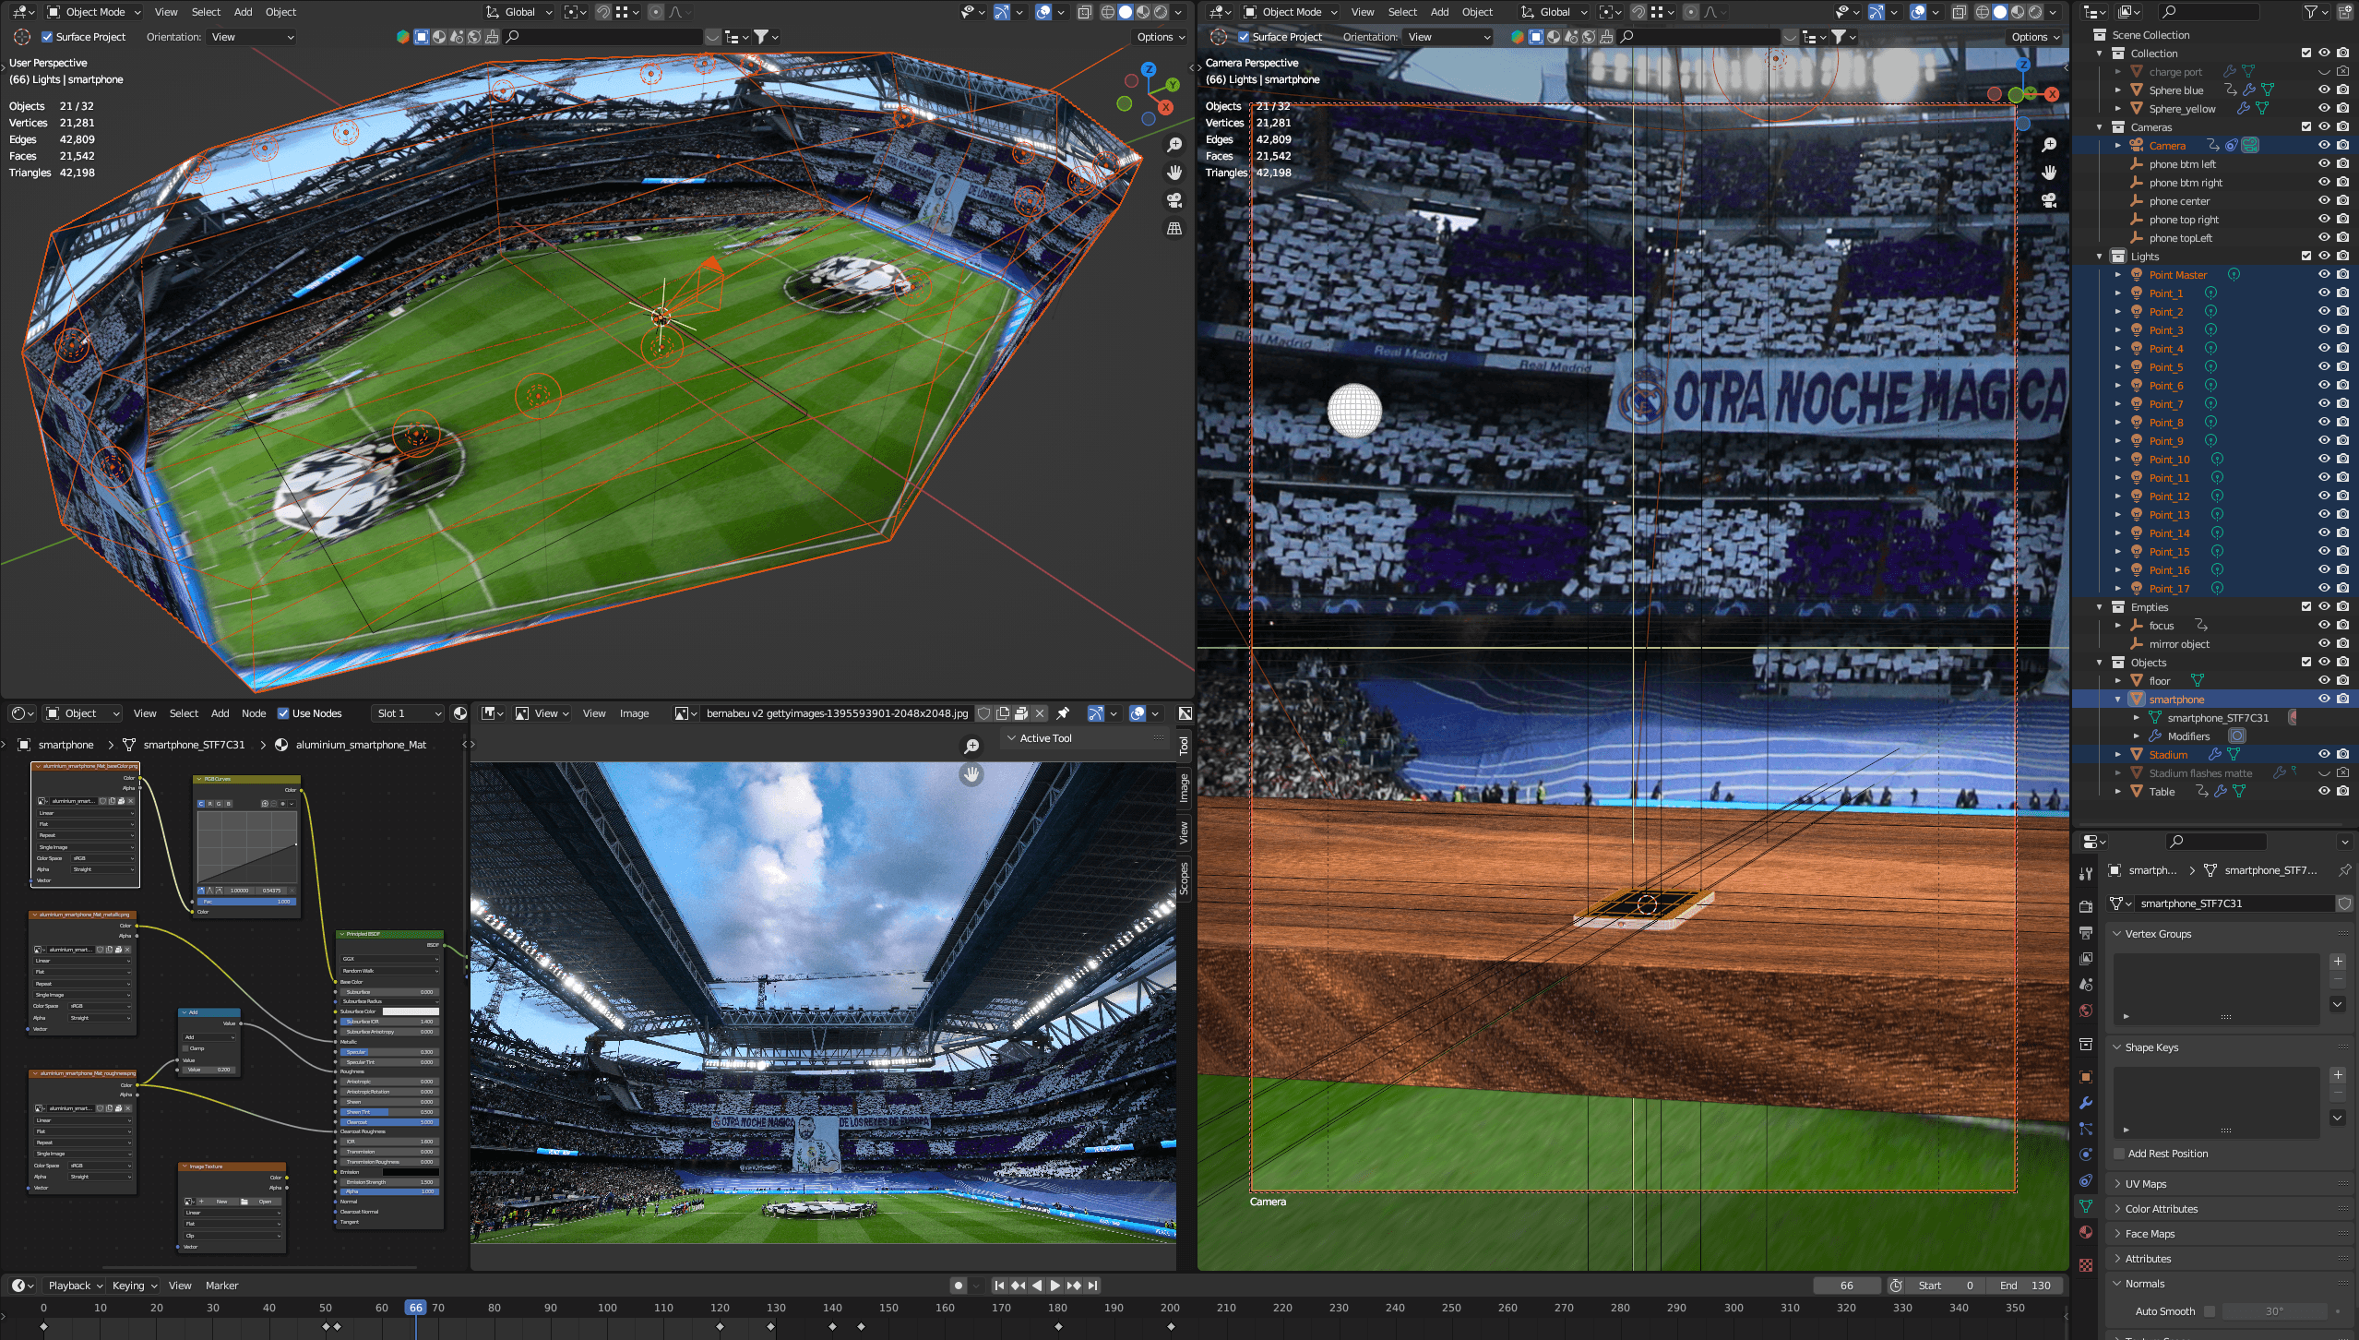Open the Slot 1 material dropdown
This screenshot has width=2359, height=1340.
[x=409, y=713]
